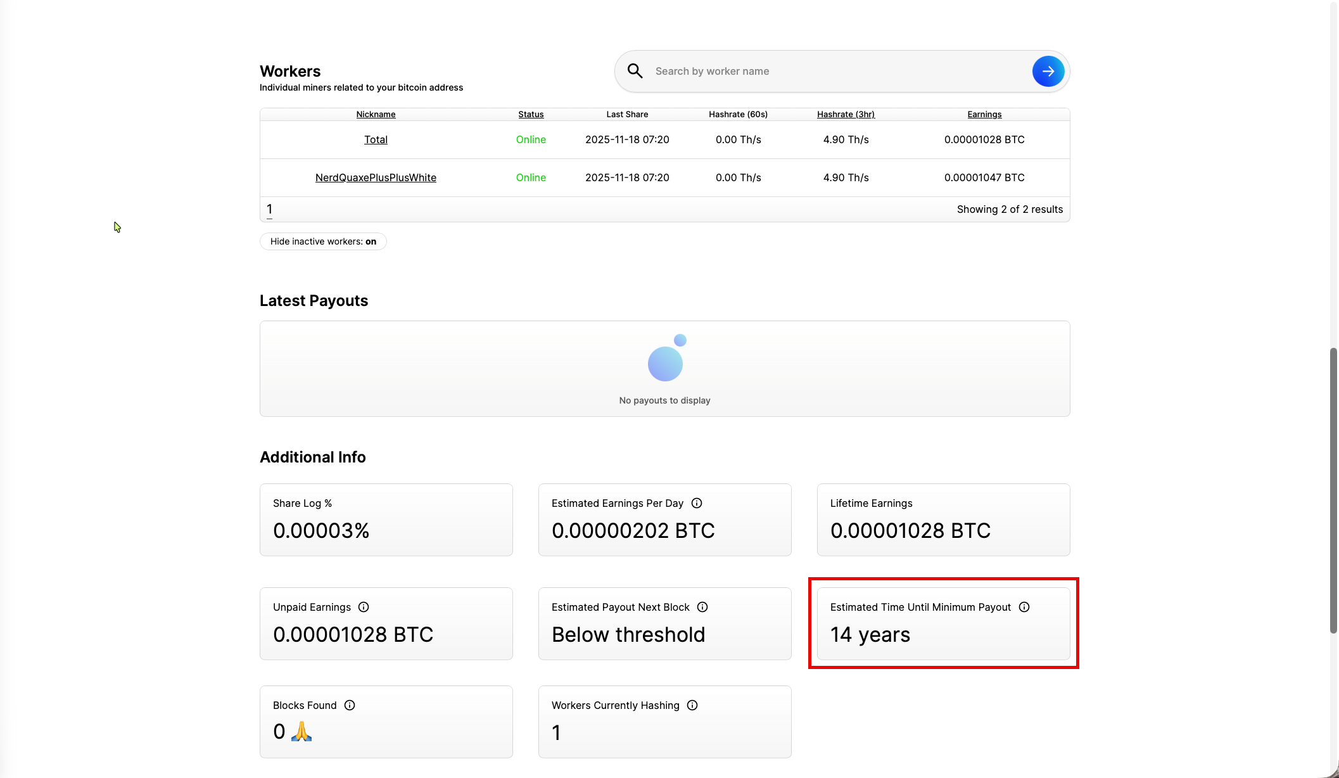The image size is (1339, 778).
Task: Sort table by Hashrate (3hr) header
Action: point(846,115)
